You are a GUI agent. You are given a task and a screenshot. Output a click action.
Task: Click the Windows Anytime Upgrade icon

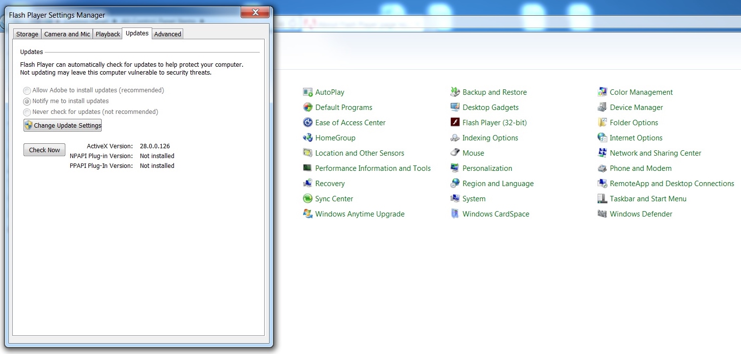pyautogui.click(x=308, y=214)
